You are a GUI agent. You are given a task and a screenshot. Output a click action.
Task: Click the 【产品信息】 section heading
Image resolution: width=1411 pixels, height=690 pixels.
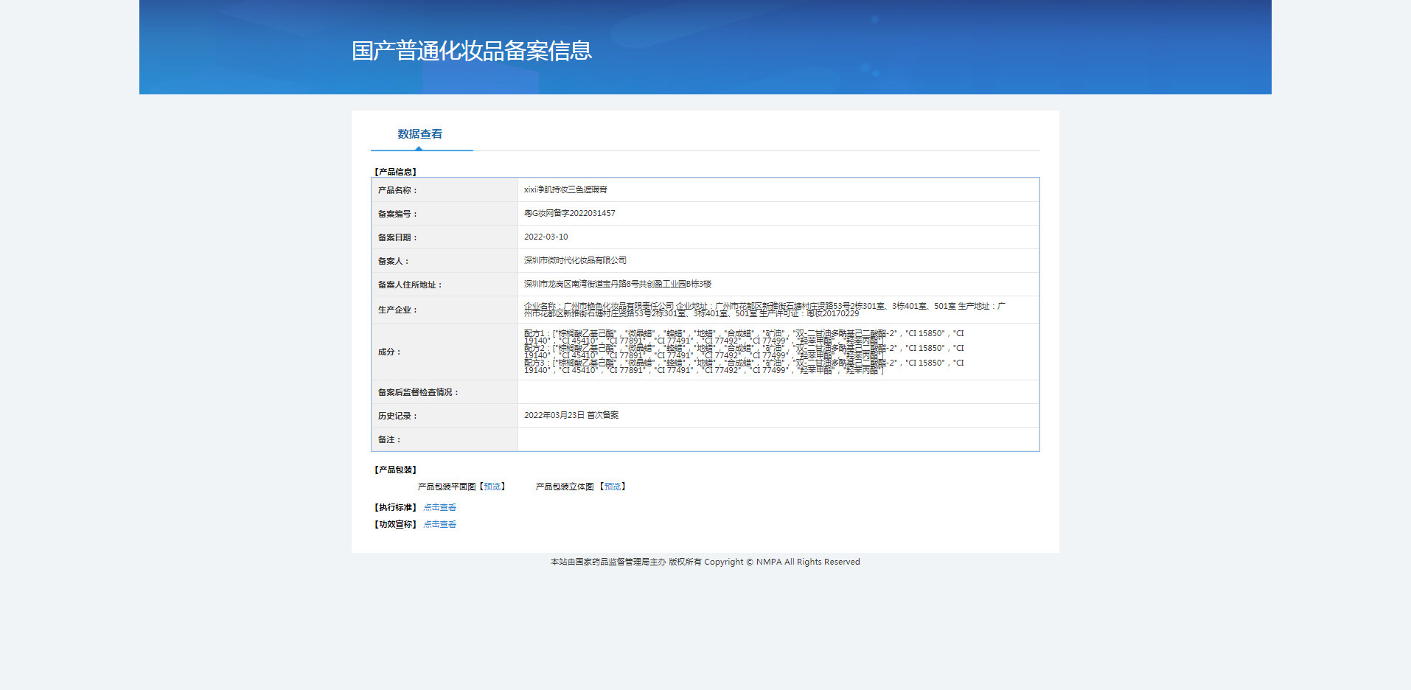point(395,172)
